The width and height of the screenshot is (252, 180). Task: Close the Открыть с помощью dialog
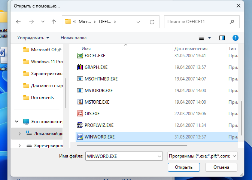[x=239, y=6]
